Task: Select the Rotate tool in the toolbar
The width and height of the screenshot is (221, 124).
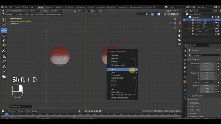Action: 4,35
